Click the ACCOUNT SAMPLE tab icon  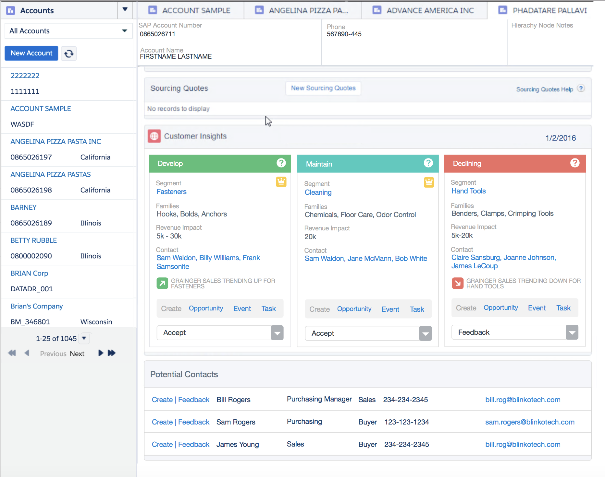point(153,10)
